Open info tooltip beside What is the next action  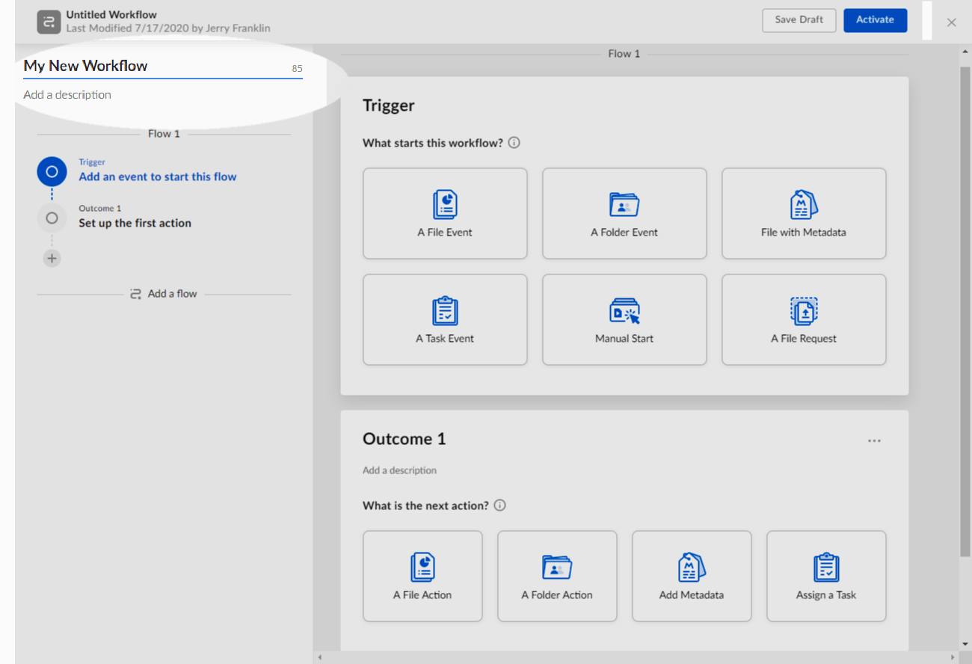click(500, 505)
